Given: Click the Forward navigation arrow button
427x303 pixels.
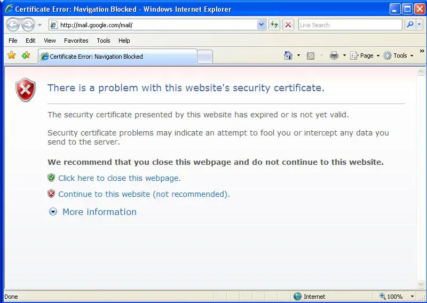Looking at the screenshot, I should click(28, 25).
